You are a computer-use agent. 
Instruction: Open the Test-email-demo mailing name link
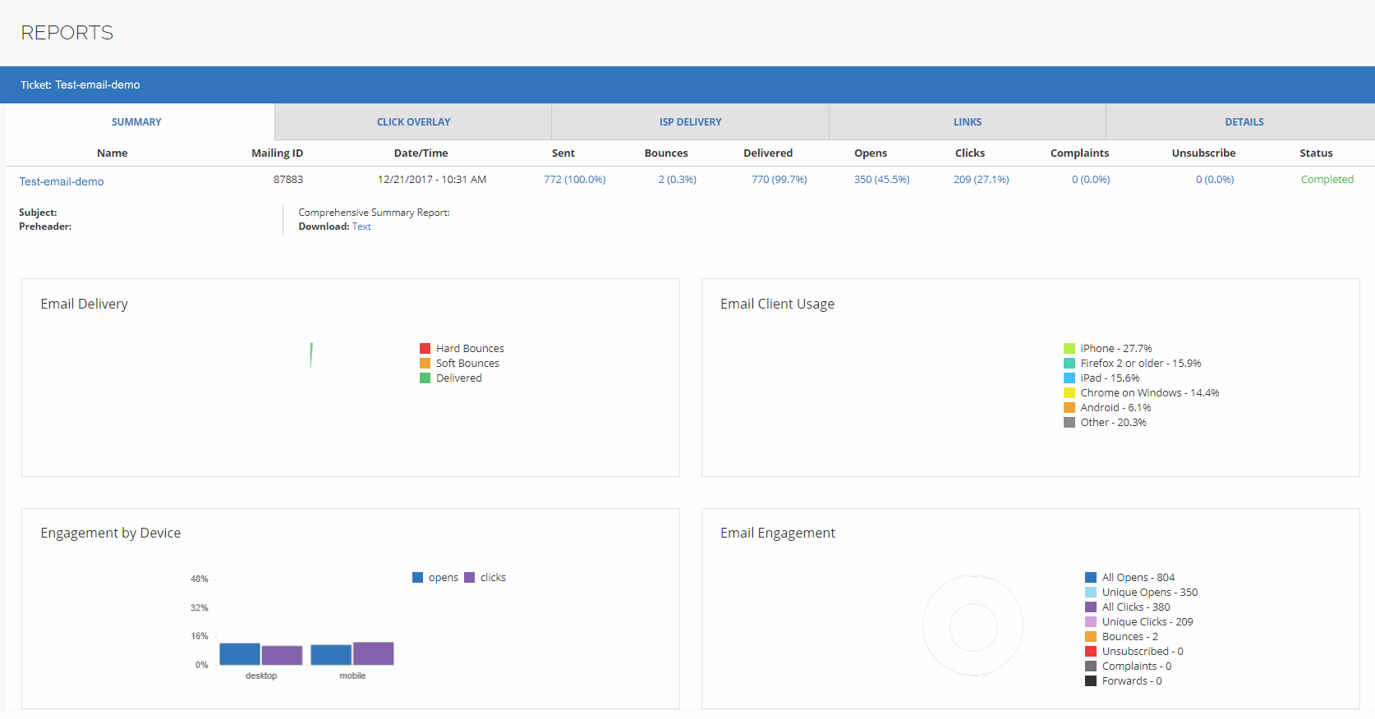coord(62,181)
